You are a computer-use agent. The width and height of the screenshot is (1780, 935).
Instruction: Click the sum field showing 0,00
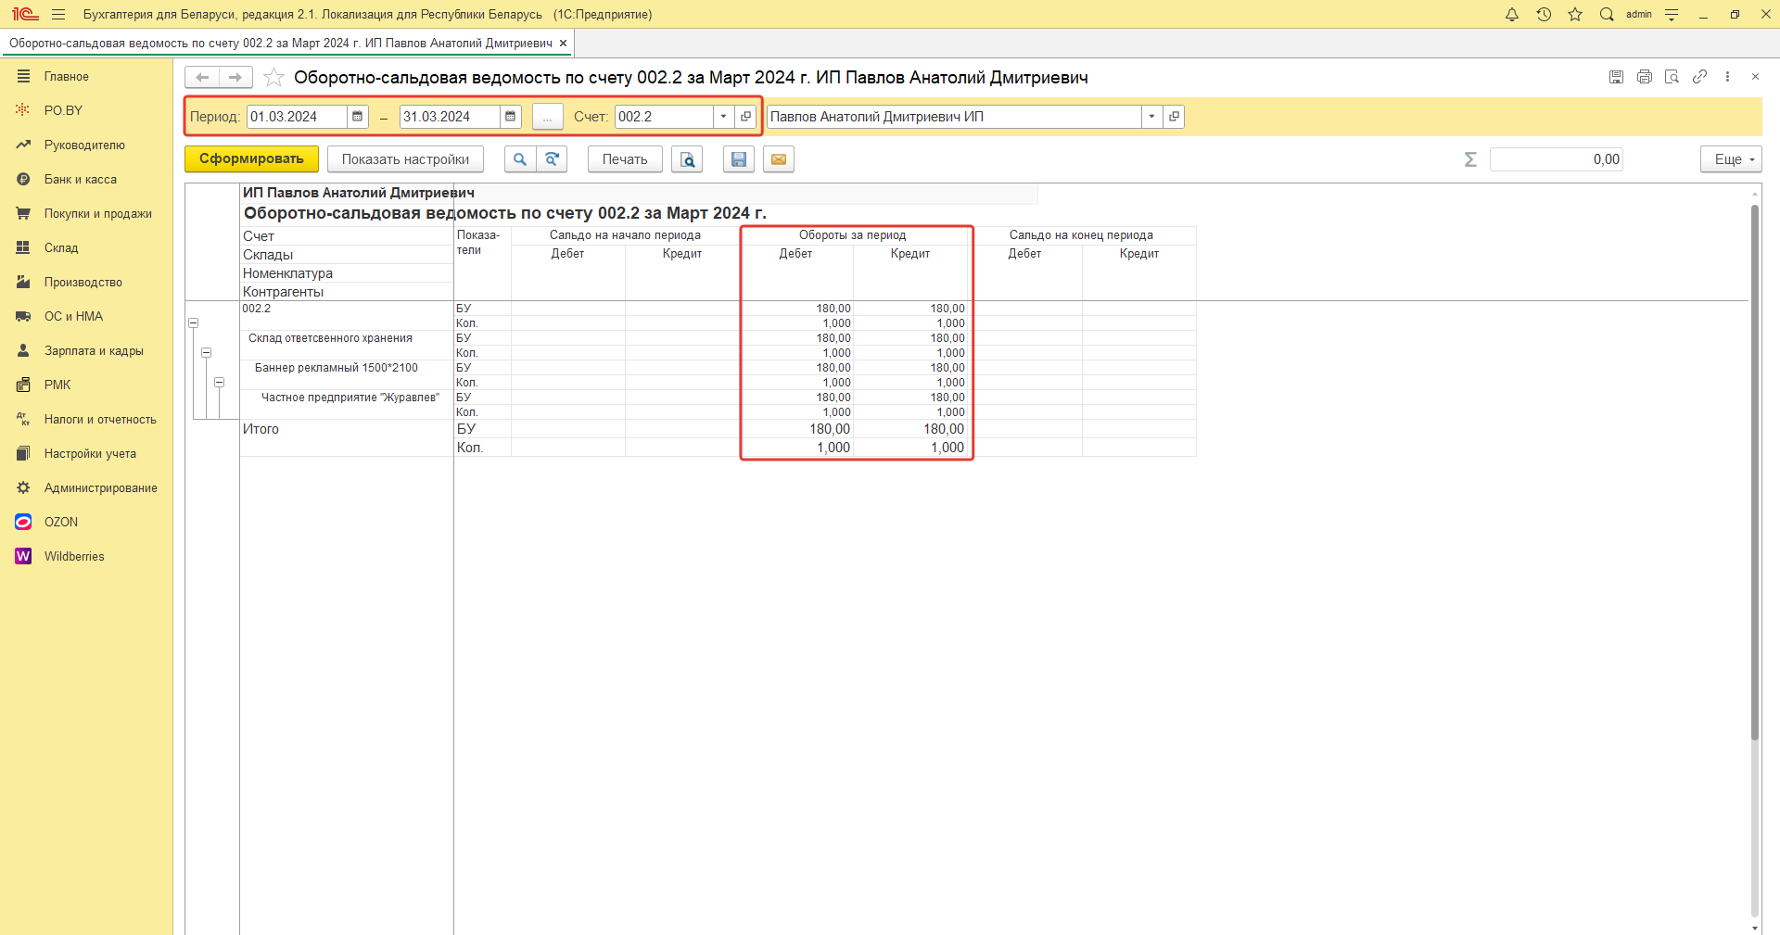[1557, 159]
